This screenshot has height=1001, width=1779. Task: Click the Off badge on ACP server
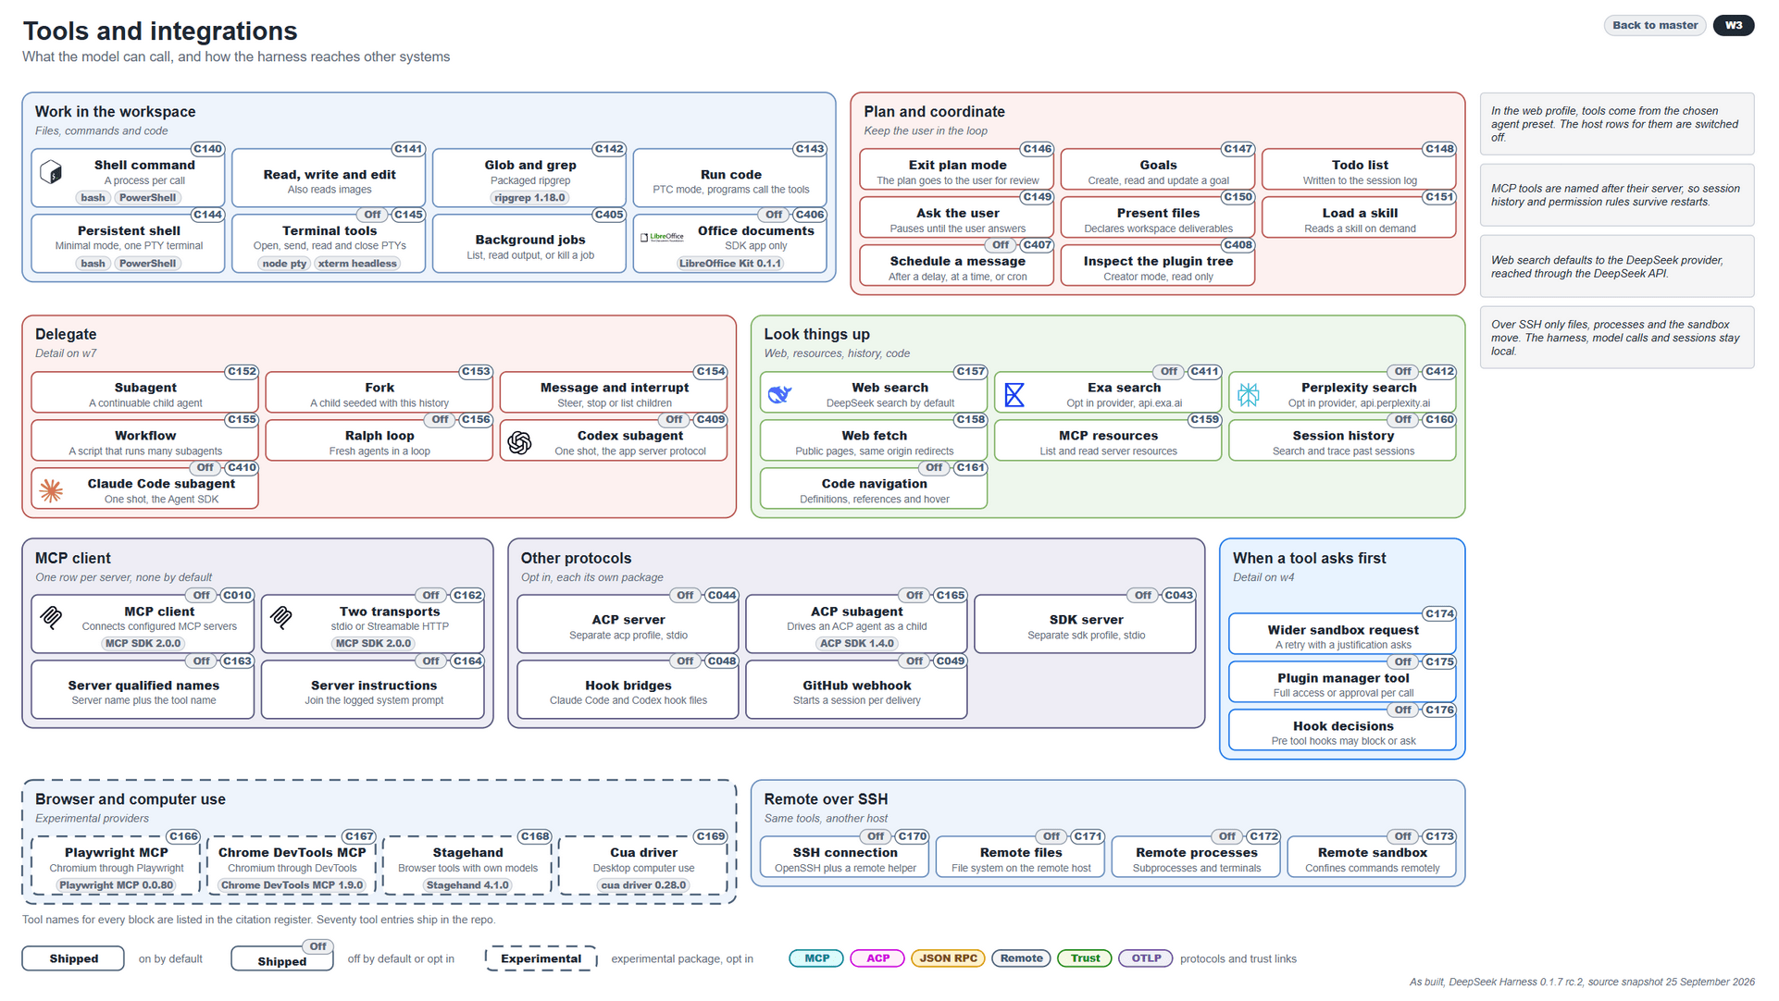[x=686, y=596]
